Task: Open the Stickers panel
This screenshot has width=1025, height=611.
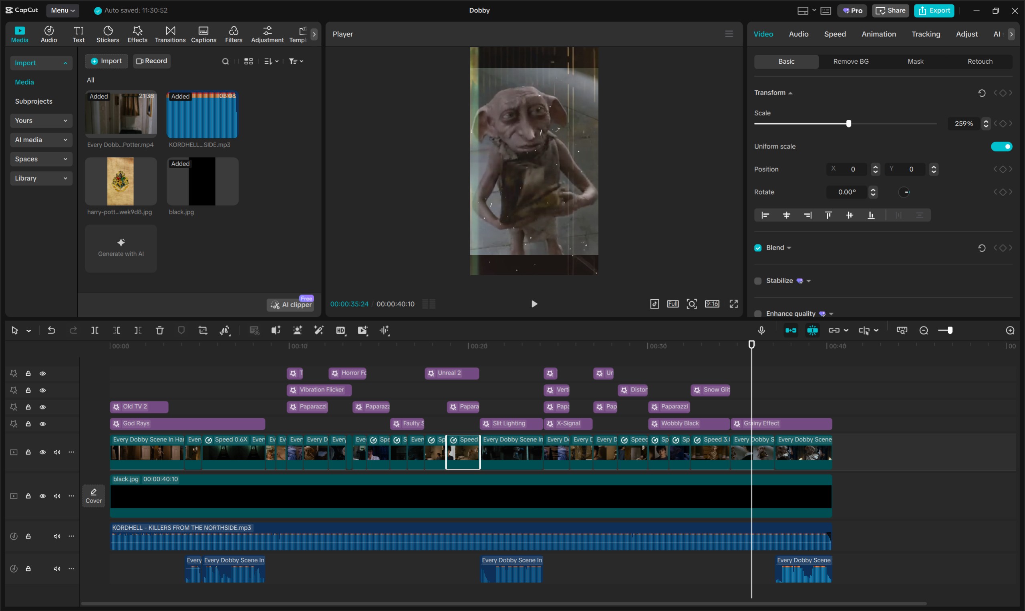Action: (107, 34)
